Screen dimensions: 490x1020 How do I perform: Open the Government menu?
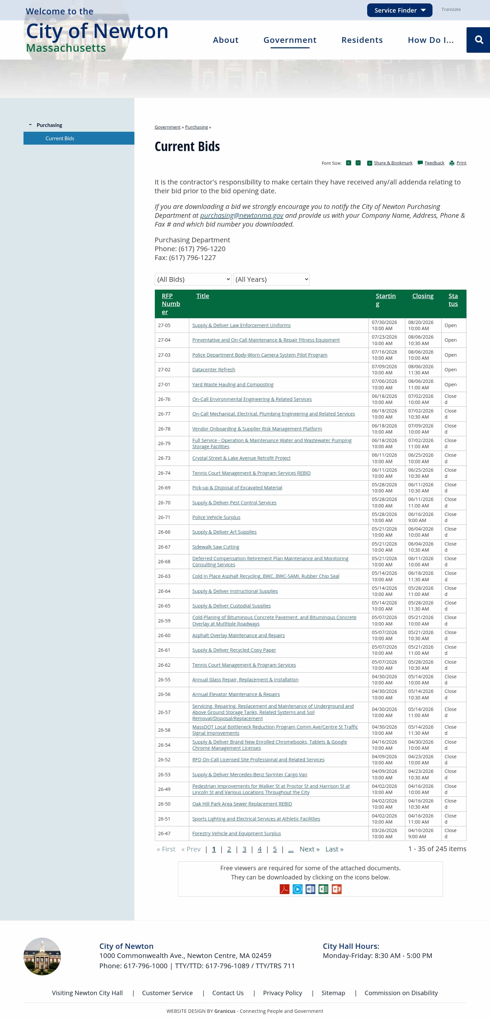coord(290,40)
